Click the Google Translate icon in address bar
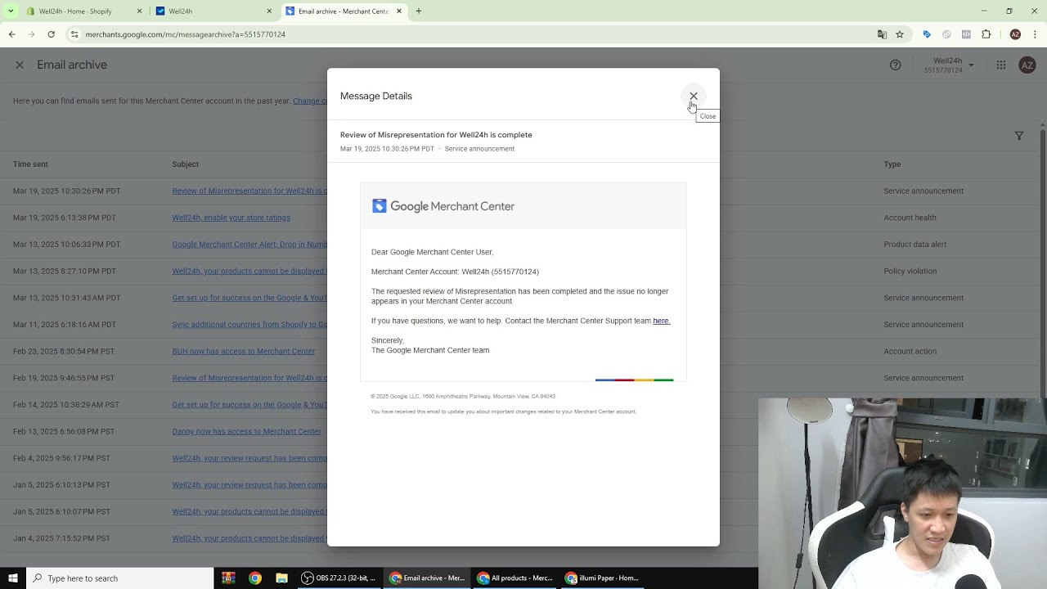 tap(882, 34)
